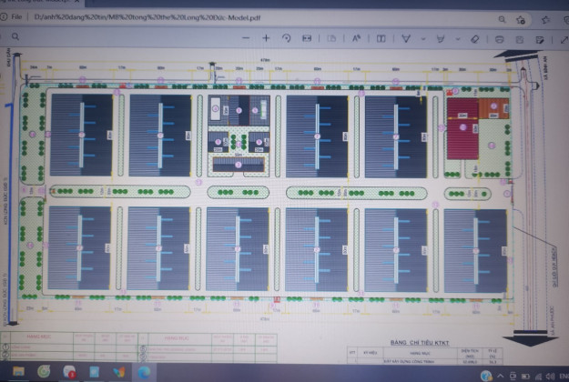Select the Erase tool
The width and height of the screenshot is (569, 382).
(474, 39)
